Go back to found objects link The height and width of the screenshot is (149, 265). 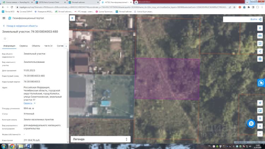[x=20, y=26]
